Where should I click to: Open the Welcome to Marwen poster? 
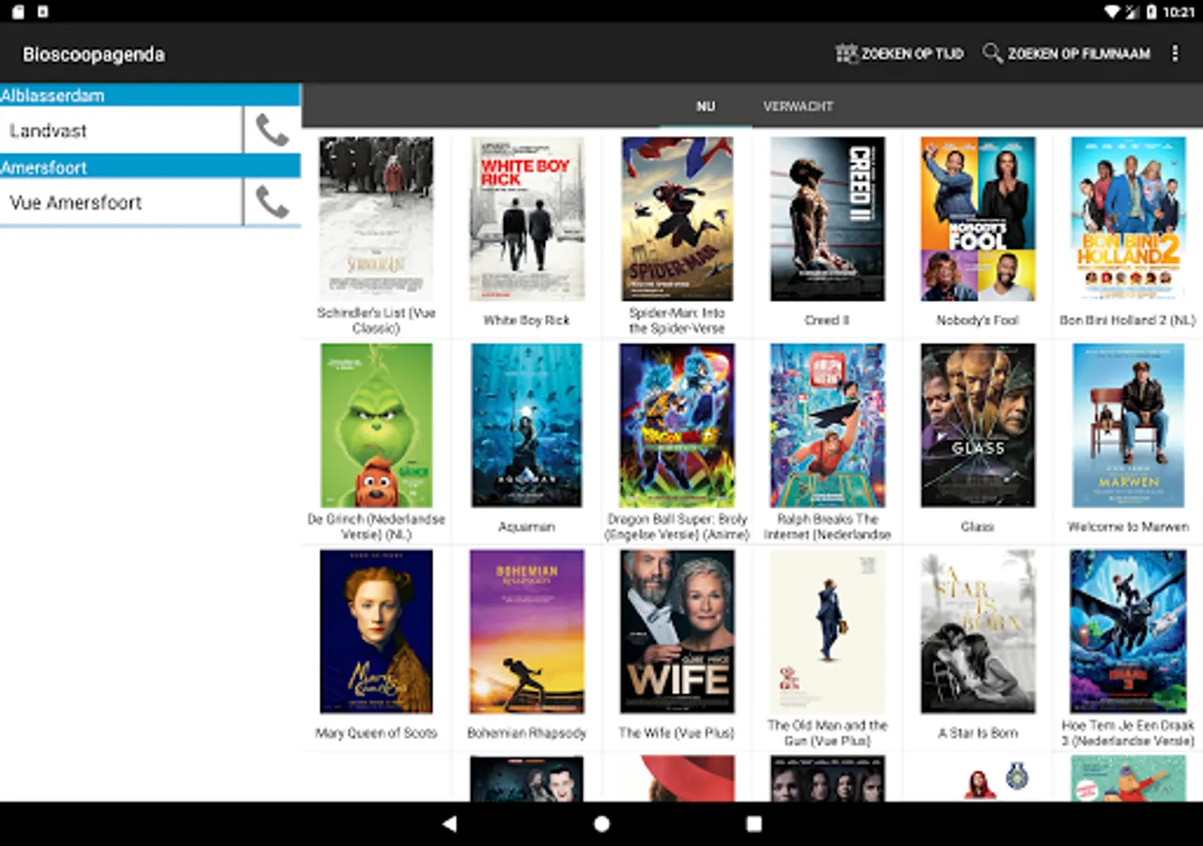pyautogui.click(x=1128, y=425)
